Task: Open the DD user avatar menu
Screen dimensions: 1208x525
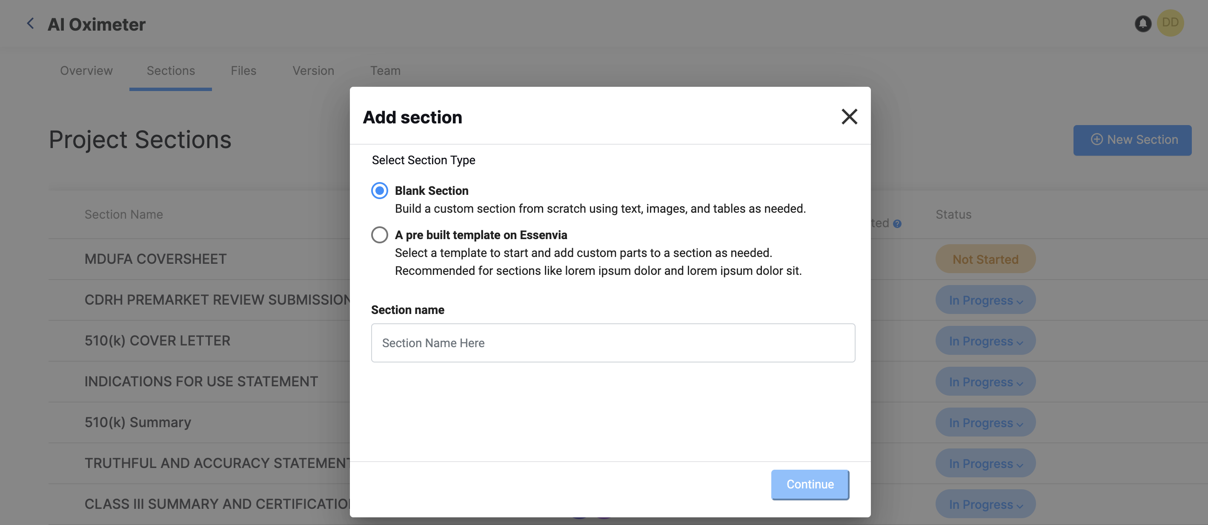Action: (x=1170, y=23)
